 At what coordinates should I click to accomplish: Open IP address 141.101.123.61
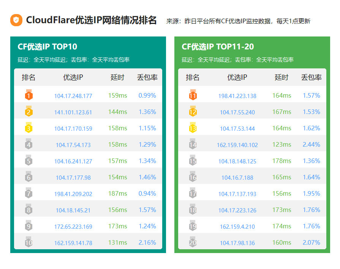73,112
